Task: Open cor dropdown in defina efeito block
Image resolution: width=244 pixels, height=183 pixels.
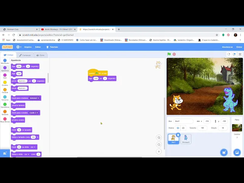Action: [27, 154]
